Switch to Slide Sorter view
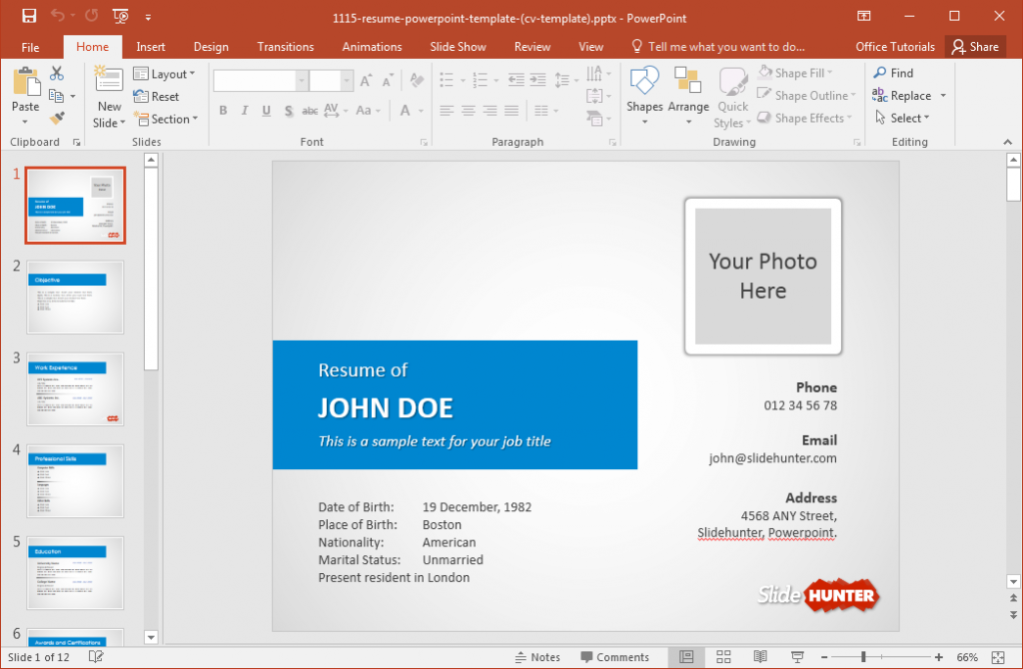The image size is (1023, 669). (x=723, y=657)
